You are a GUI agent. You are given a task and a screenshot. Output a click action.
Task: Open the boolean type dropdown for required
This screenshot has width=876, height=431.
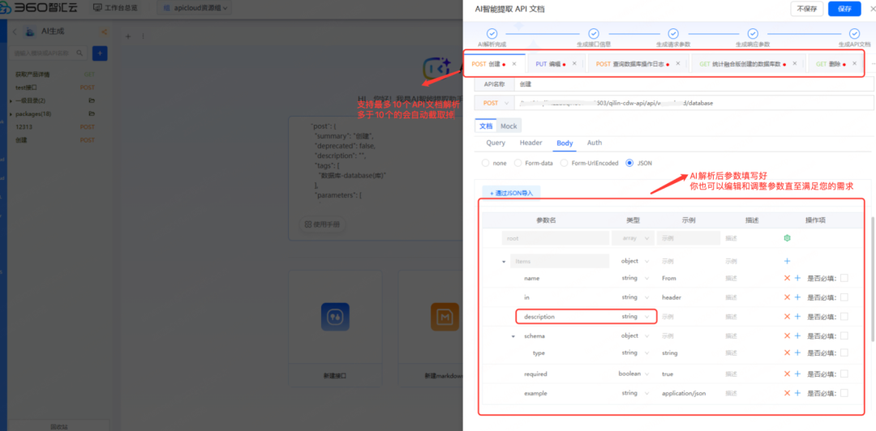coord(633,374)
